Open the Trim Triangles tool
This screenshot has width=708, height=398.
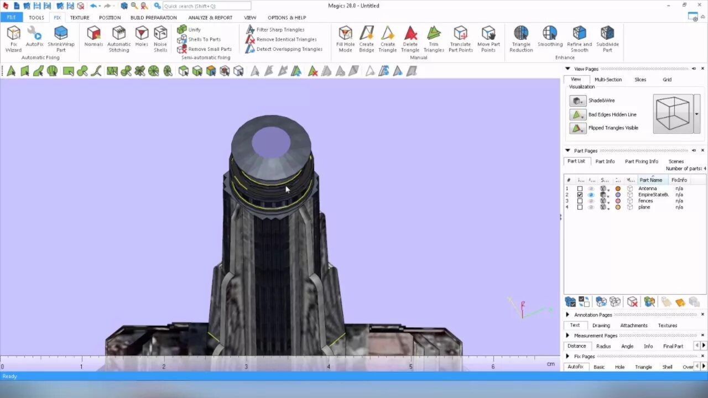pos(434,39)
